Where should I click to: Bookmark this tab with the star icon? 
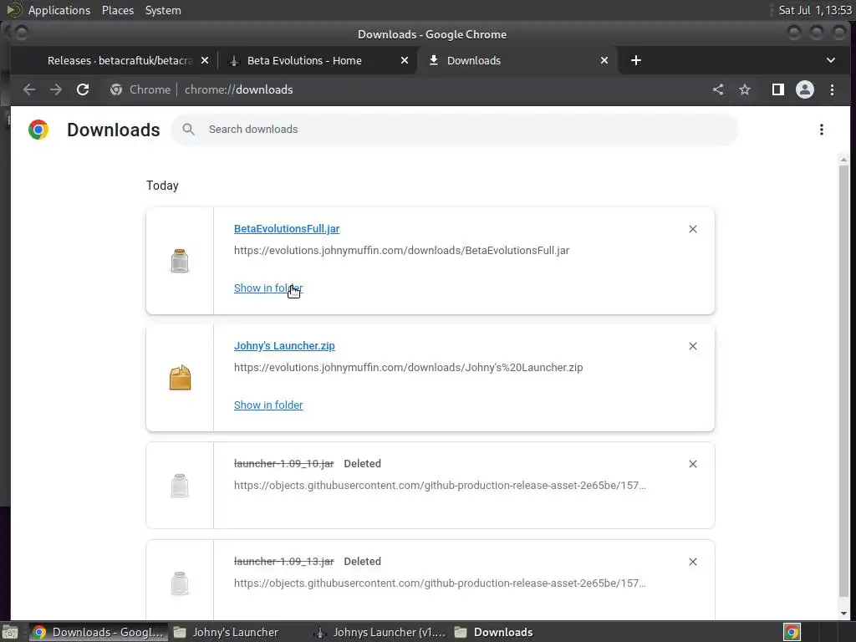click(745, 89)
